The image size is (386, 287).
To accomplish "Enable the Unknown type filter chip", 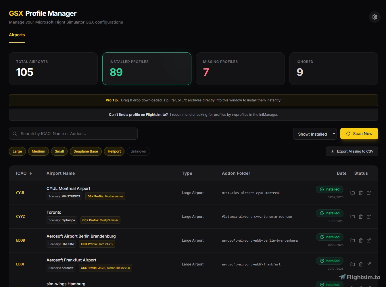I will [138, 151].
